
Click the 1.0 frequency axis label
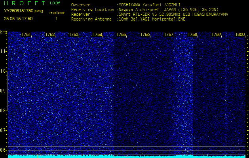tap(3, 71)
